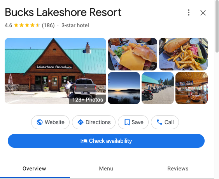
Task: Click the Check availability button text
Action: (x=110, y=141)
